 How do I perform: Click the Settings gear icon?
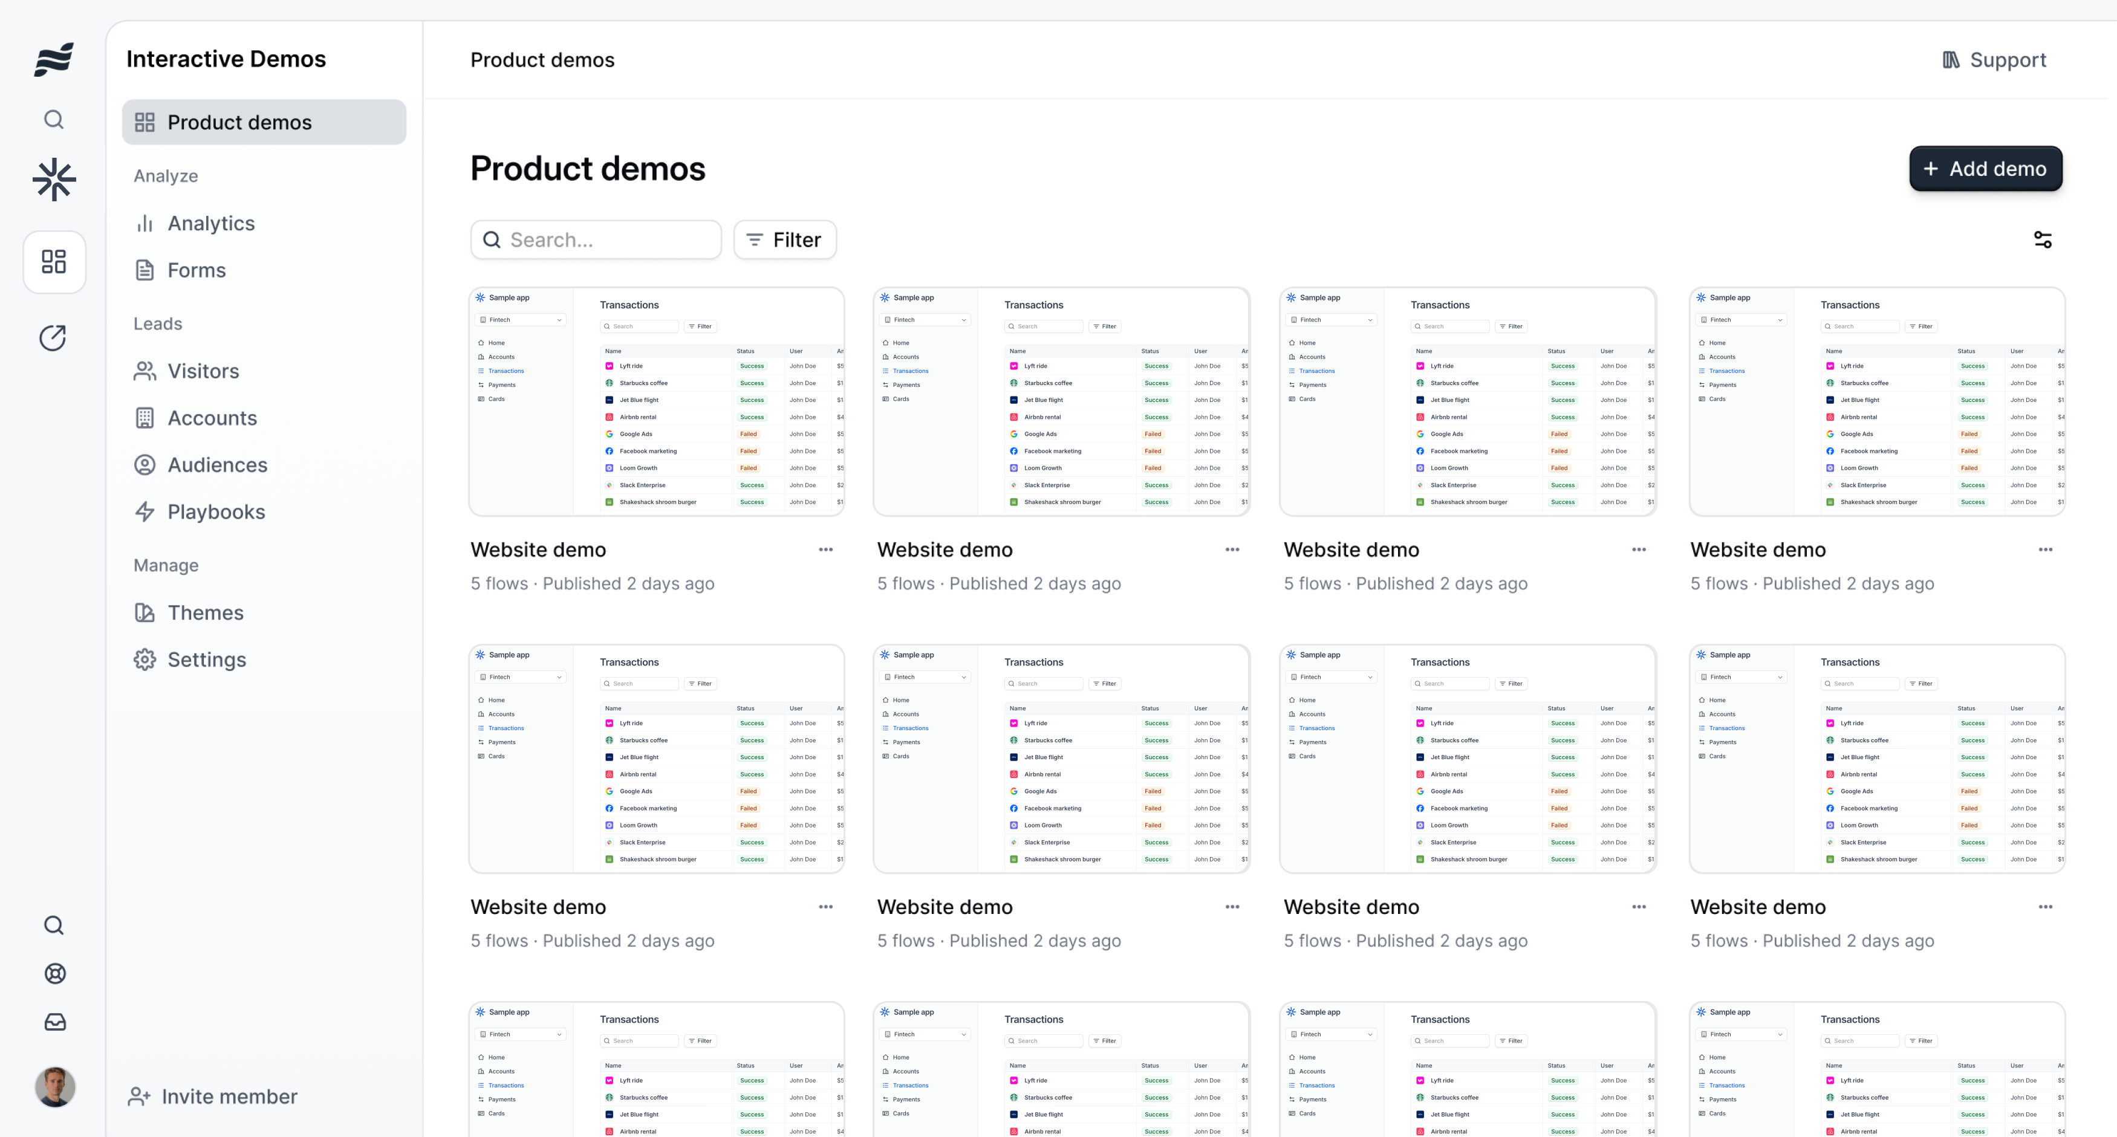146,659
